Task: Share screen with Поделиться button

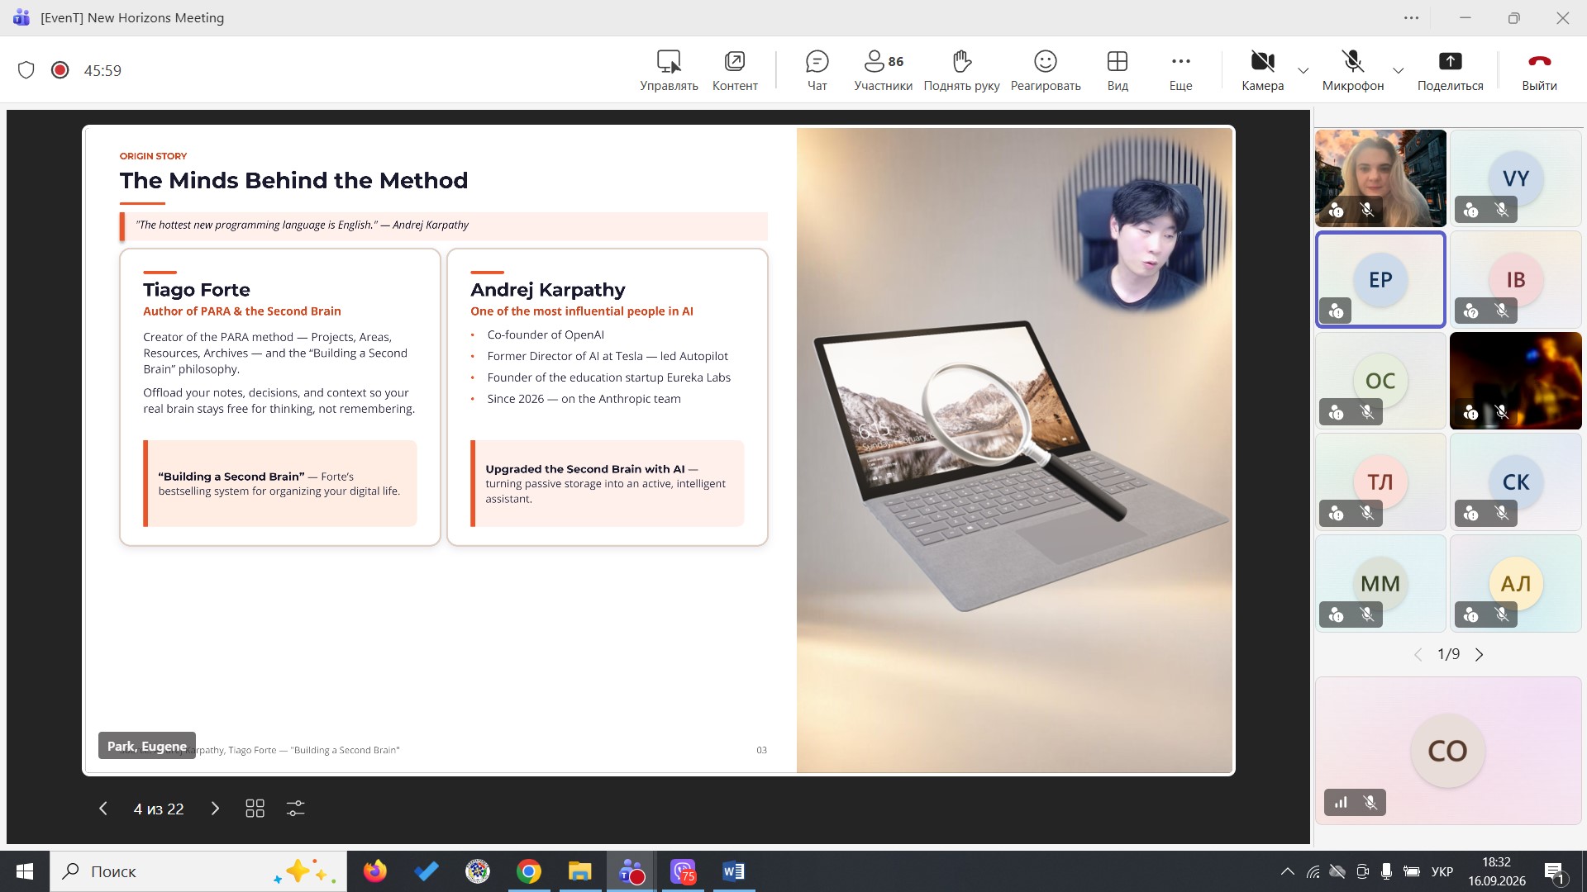Action: [x=1450, y=70]
